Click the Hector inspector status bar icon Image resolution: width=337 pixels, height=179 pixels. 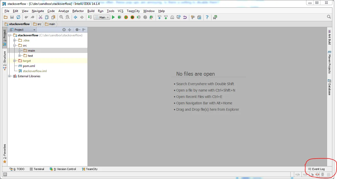tap(322, 175)
